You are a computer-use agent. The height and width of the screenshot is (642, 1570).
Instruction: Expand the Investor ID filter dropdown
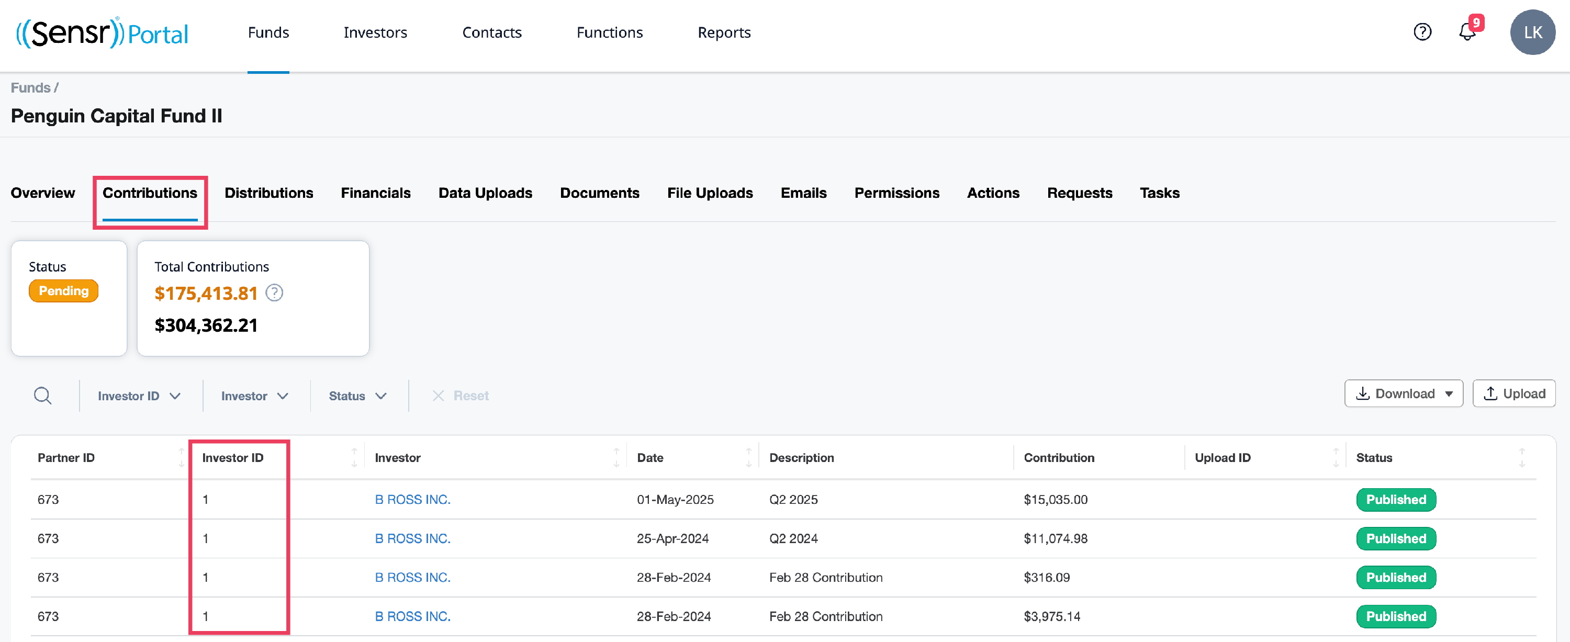click(x=140, y=396)
